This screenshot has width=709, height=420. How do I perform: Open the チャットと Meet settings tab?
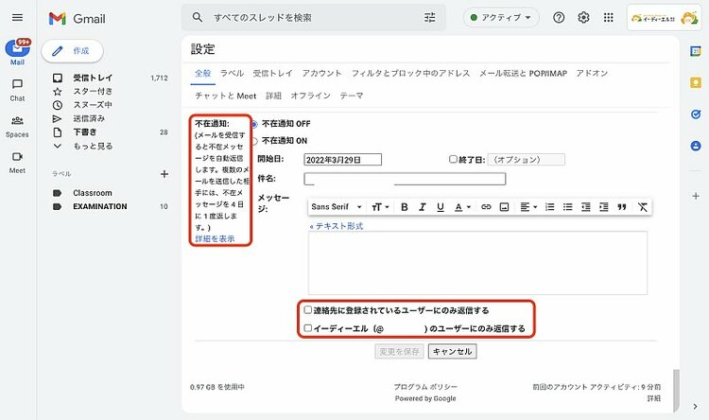226,96
